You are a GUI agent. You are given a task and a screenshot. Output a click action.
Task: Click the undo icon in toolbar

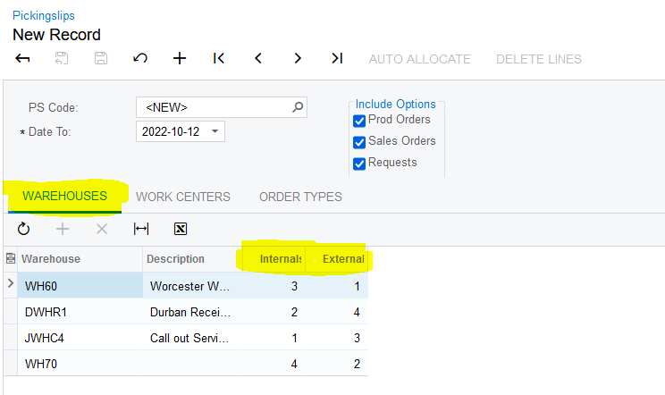point(140,59)
